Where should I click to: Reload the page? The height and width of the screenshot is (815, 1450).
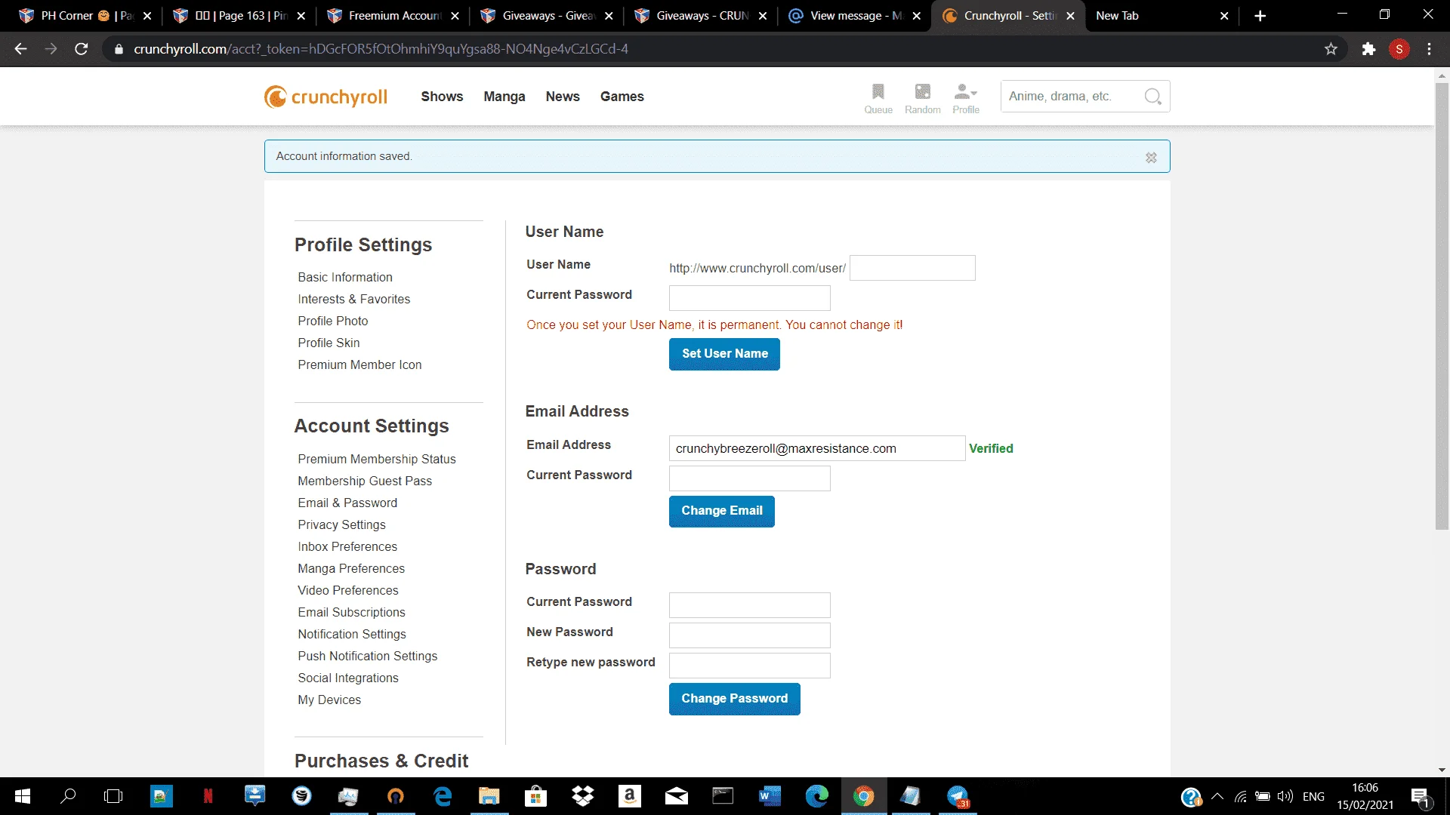(82, 49)
